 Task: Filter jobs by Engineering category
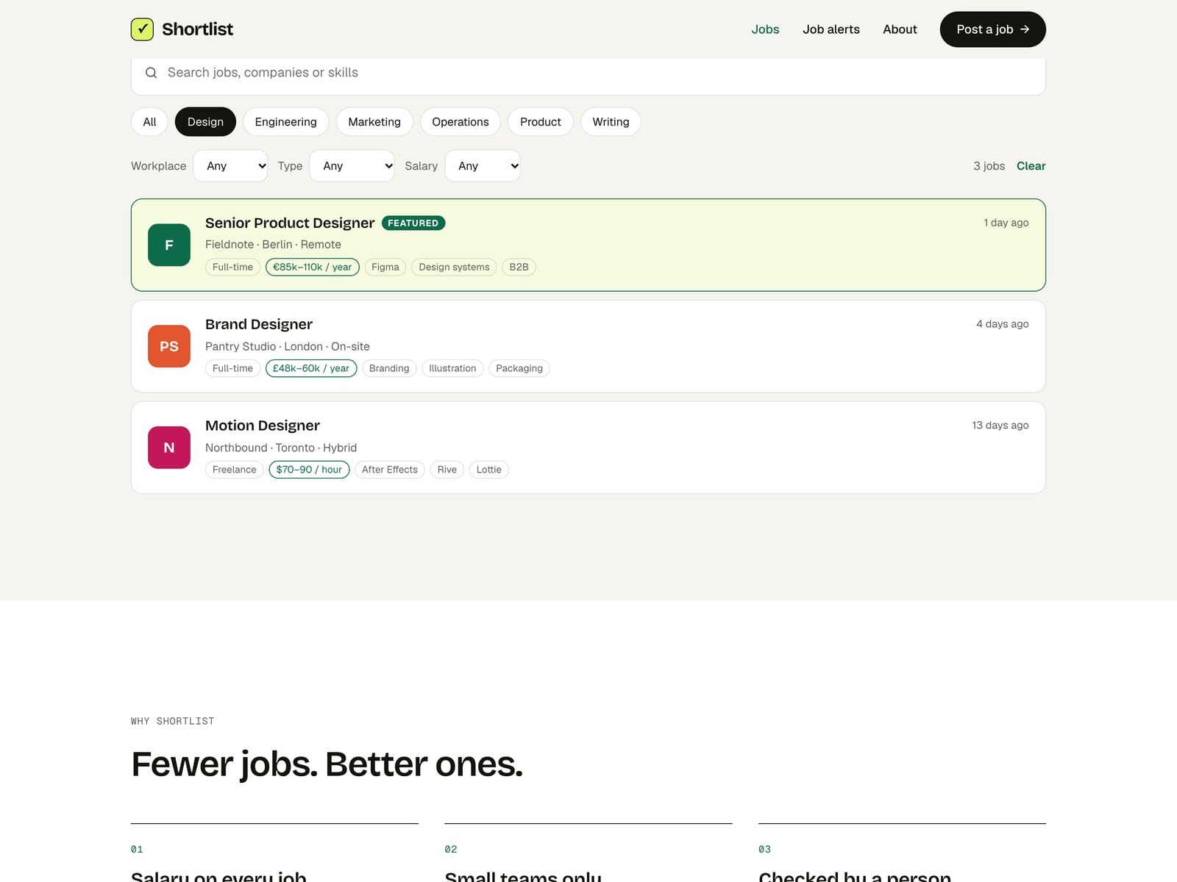pyautogui.click(x=285, y=122)
